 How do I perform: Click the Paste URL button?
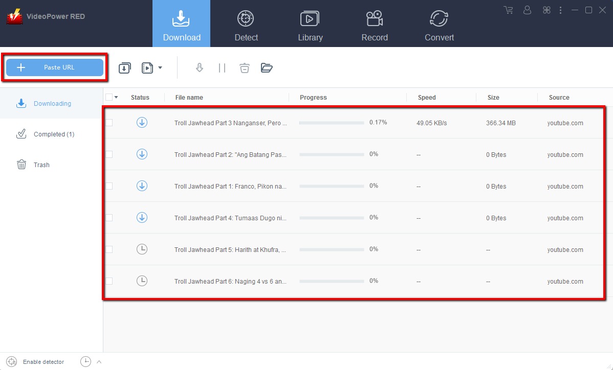[x=55, y=67]
